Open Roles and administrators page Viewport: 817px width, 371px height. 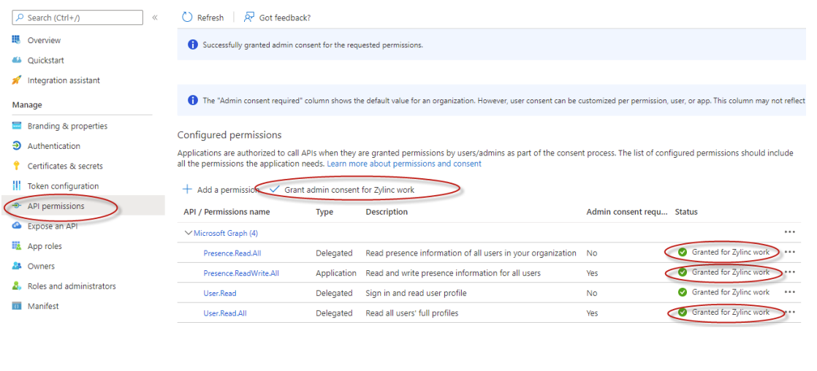coord(72,286)
